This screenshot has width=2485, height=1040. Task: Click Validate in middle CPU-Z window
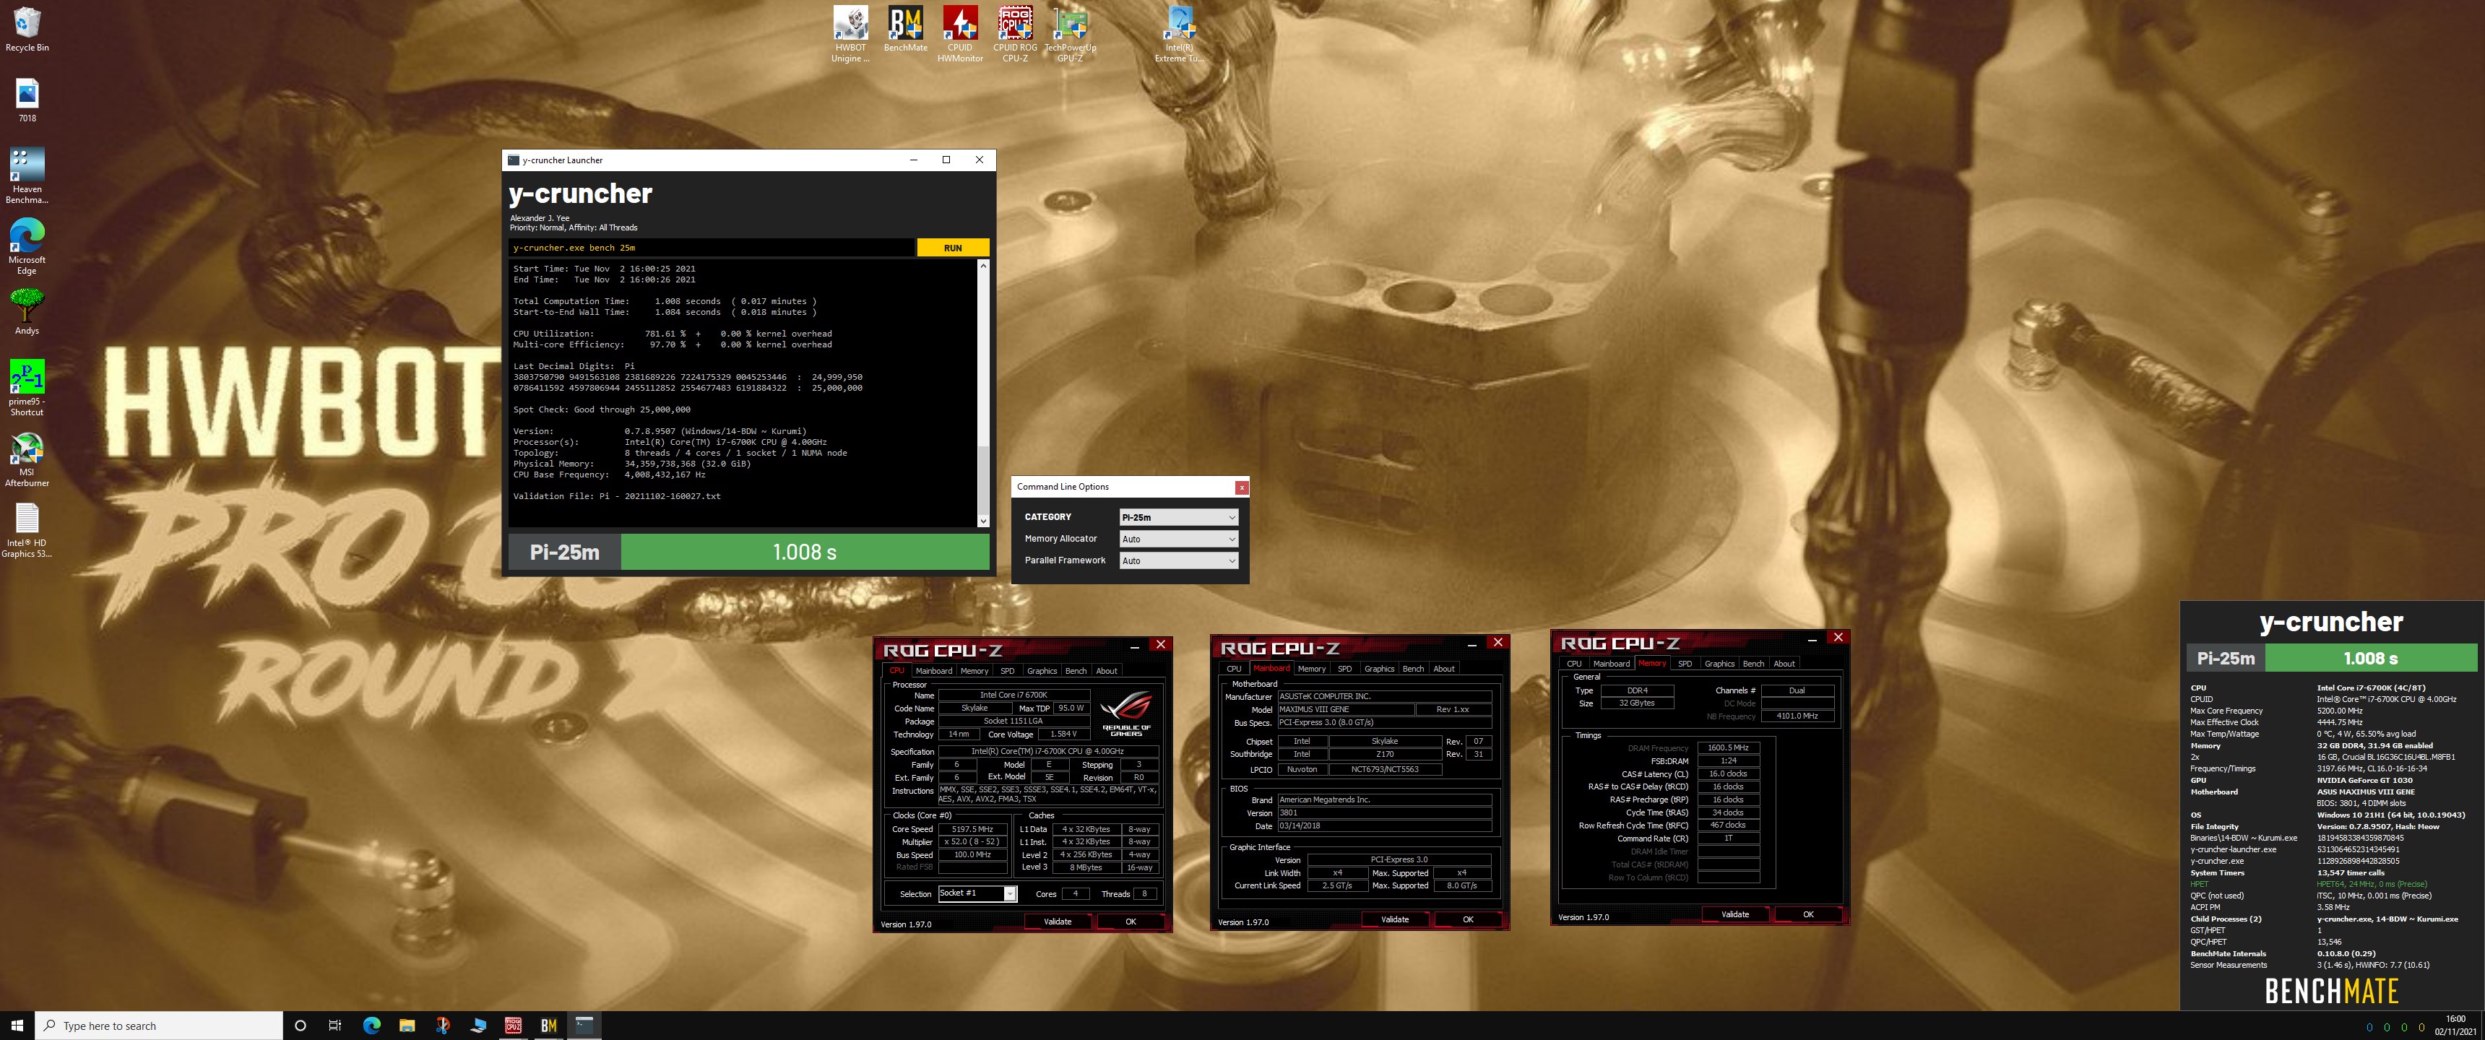(x=1395, y=919)
